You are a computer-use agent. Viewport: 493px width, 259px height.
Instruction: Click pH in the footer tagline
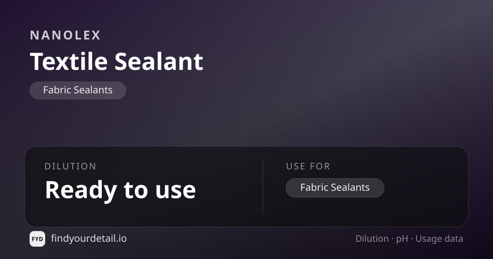tap(402, 239)
